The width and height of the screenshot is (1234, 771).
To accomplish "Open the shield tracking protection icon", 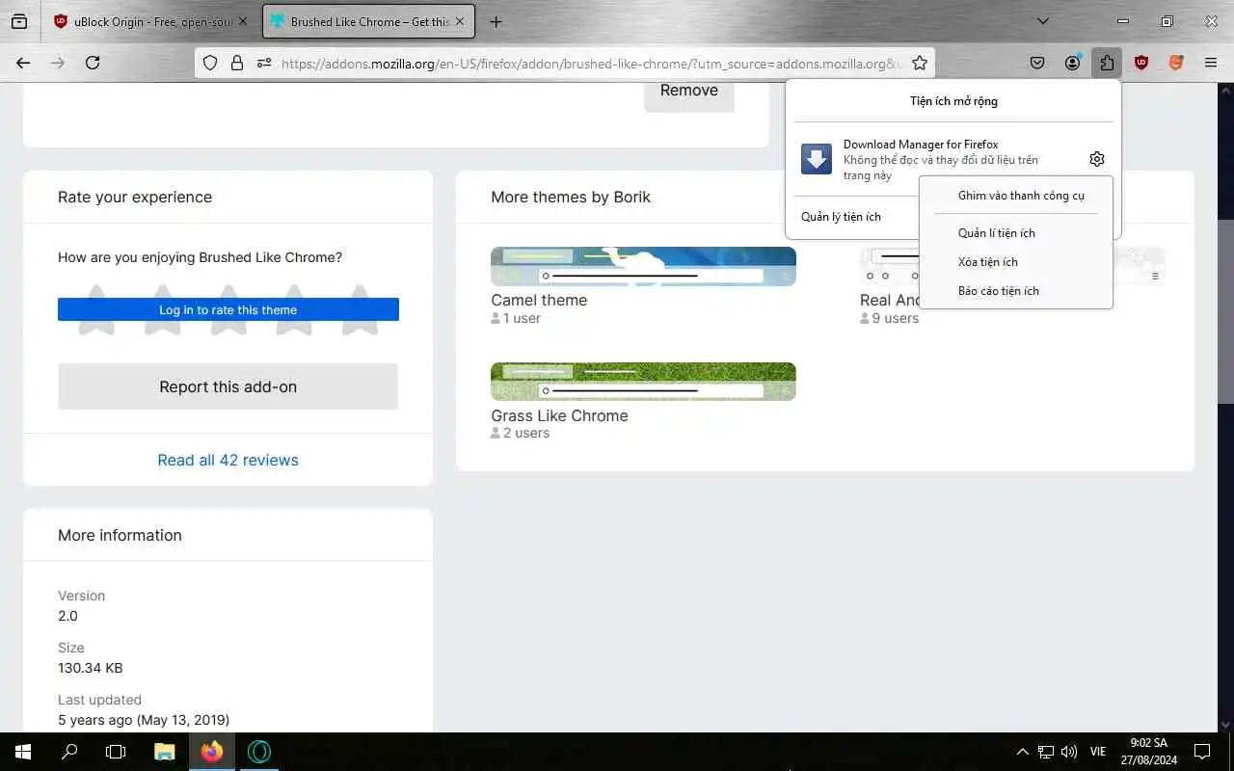I will pyautogui.click(x=210, y=63).
